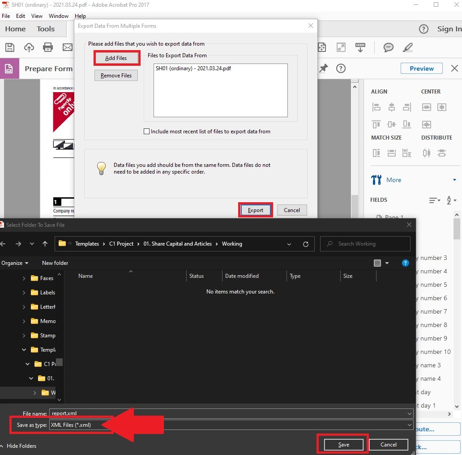Viewport: 462px width, 455px height.
Task: Click the align right edges icon
Action: point(406,107)
